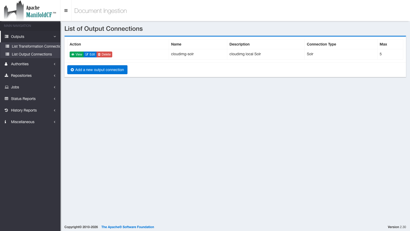Expand the Status Reports menu chevron
Image resolution: width=410 pixels, height=231 pixels.
pyautogui.click(x=55, y=99)
